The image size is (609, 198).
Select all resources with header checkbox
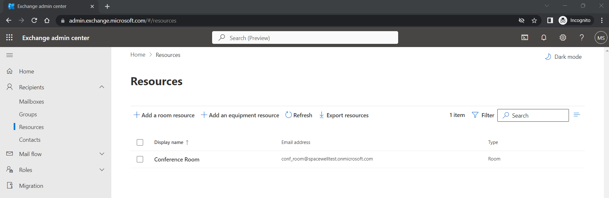[140, 142]
